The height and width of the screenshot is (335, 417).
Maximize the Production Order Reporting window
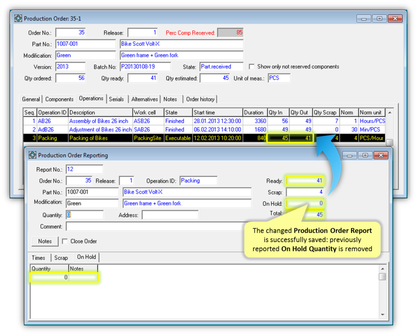[x=365, y=155]
